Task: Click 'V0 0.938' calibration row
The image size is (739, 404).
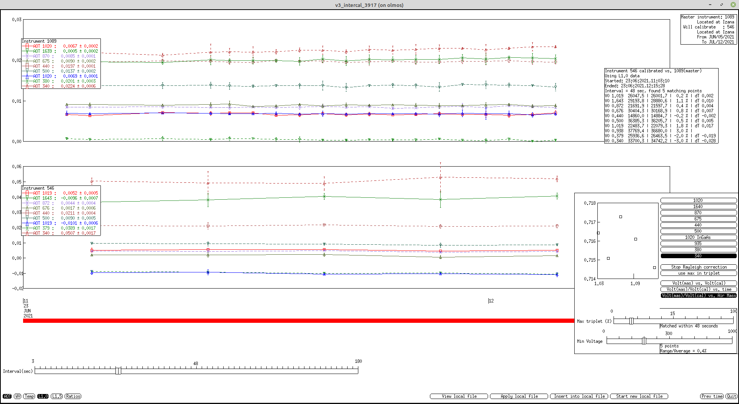Action: pyautogui.click(x=649, y=131)
